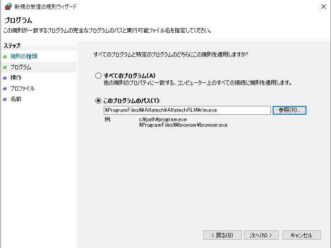Open the 参照(R)... browse button
The image size is (331, 248).
click(289, 110)
